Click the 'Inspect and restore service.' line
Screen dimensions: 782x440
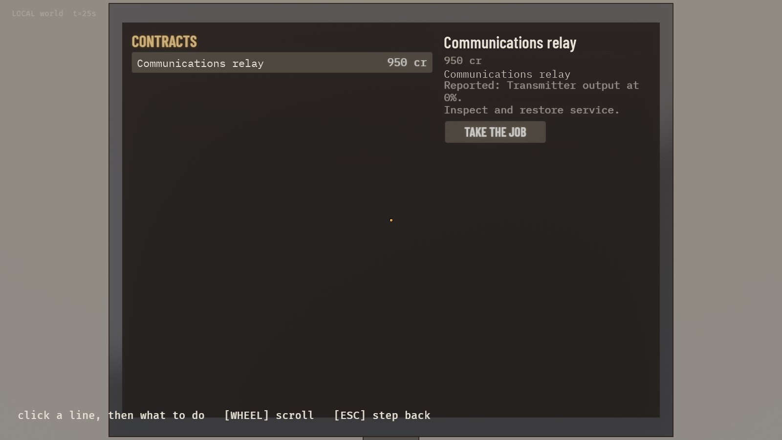tap(531, 110)
